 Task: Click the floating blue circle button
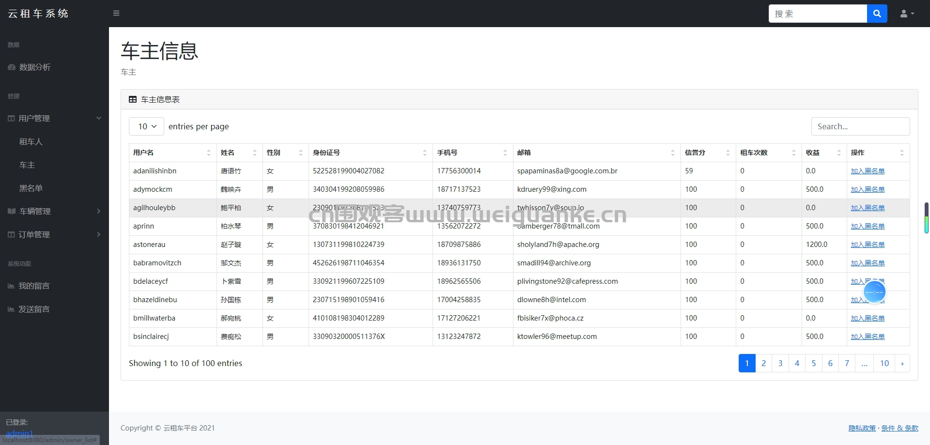tap(874, 292)
